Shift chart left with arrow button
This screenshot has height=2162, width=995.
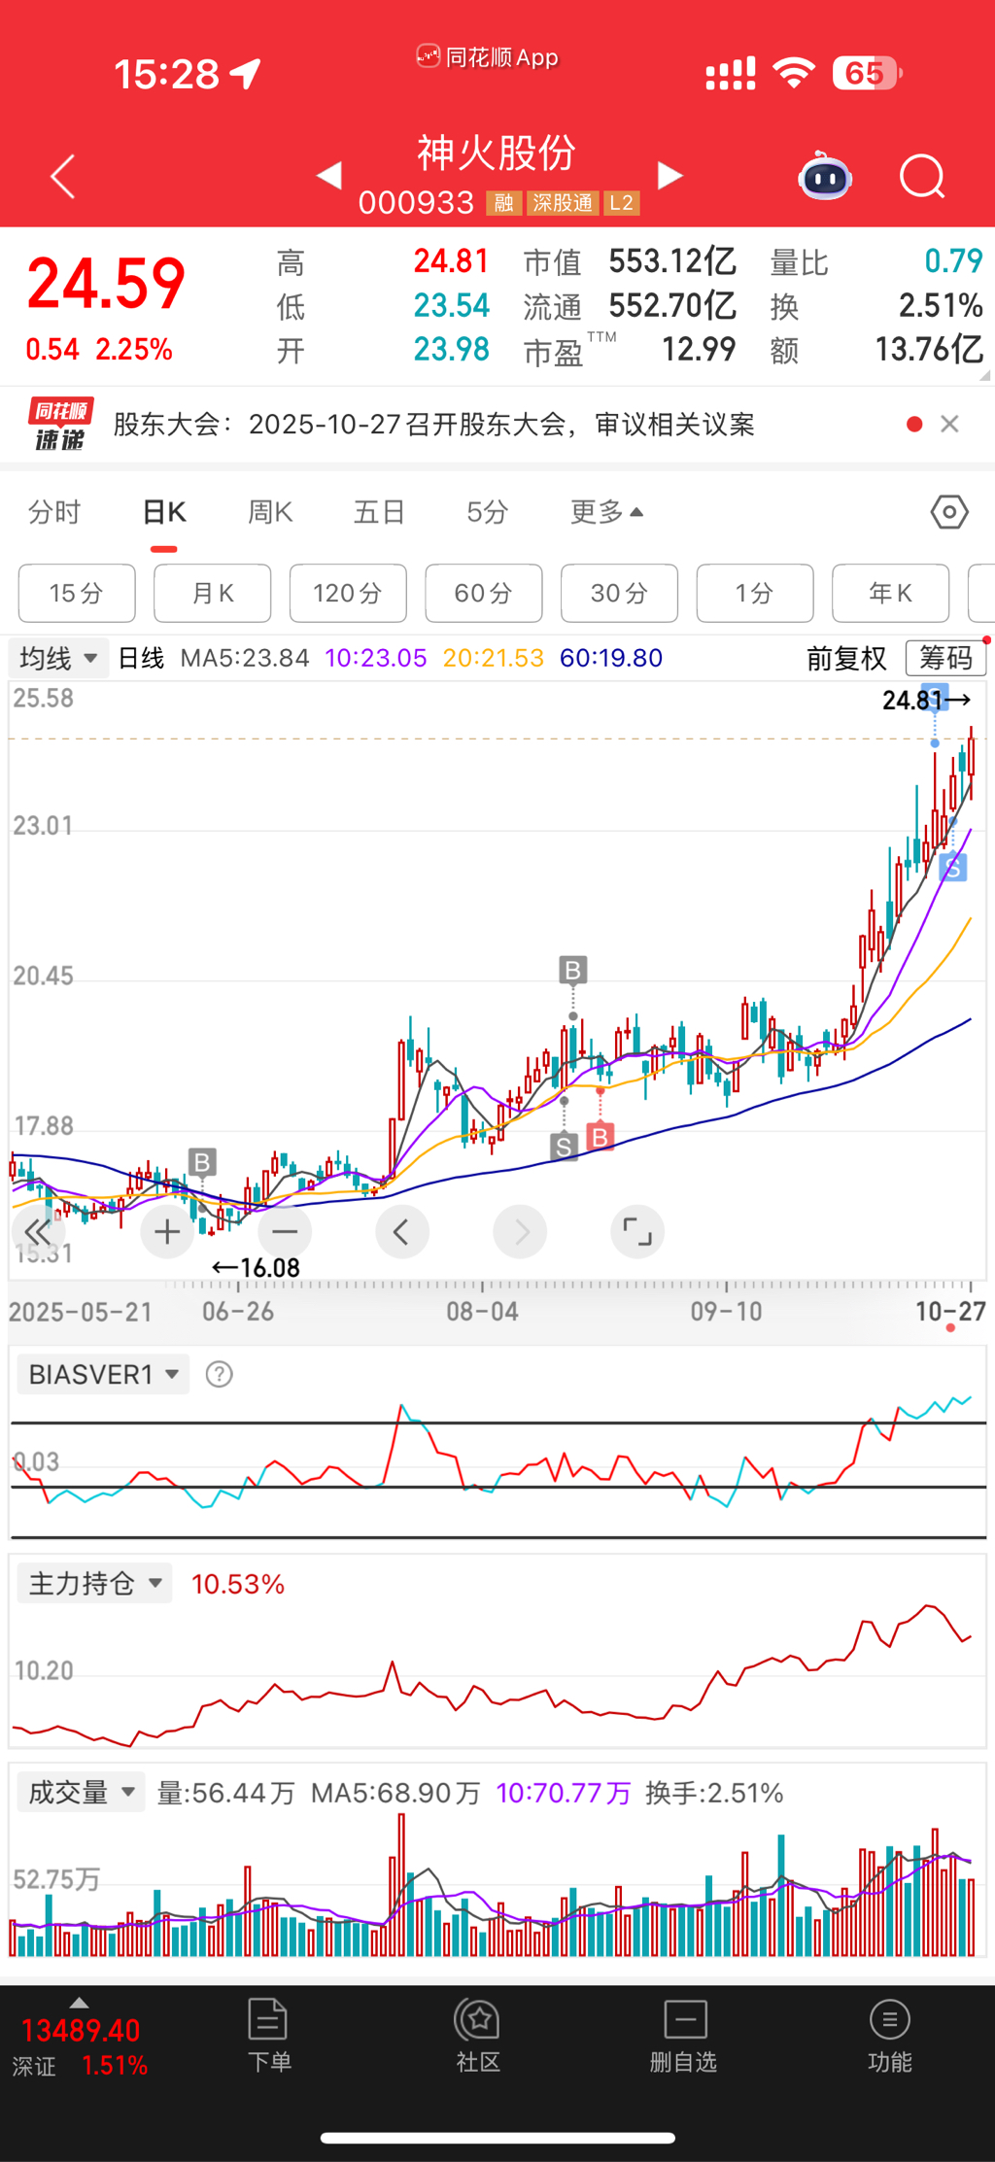pyautogui.click(x=402, y=1232)
